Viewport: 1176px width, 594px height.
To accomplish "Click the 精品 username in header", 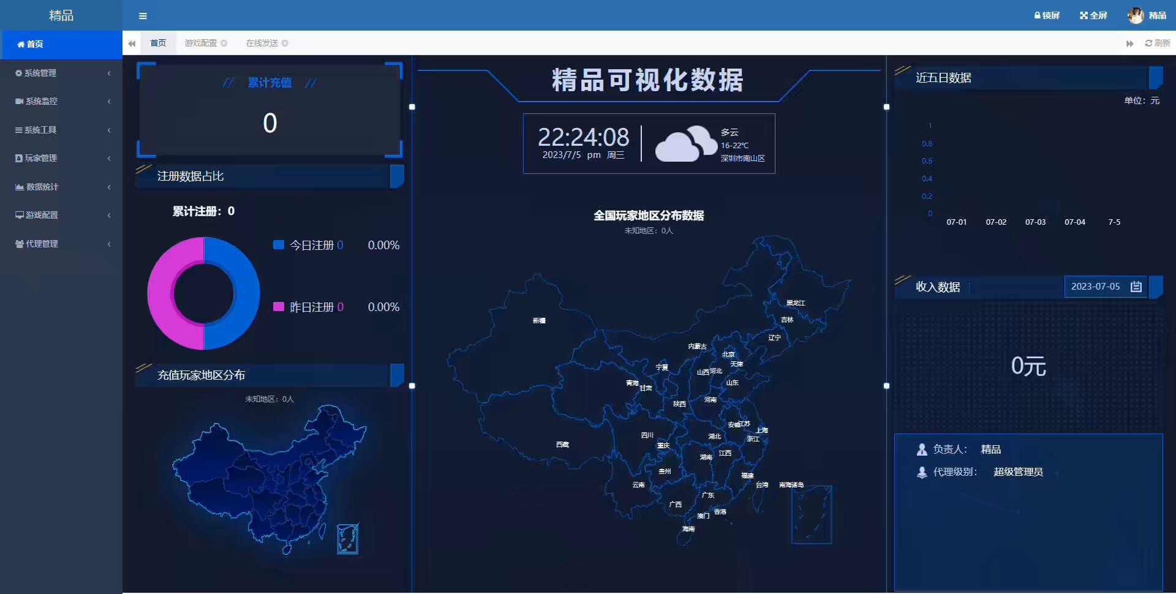I will (x=1158, y=16).
